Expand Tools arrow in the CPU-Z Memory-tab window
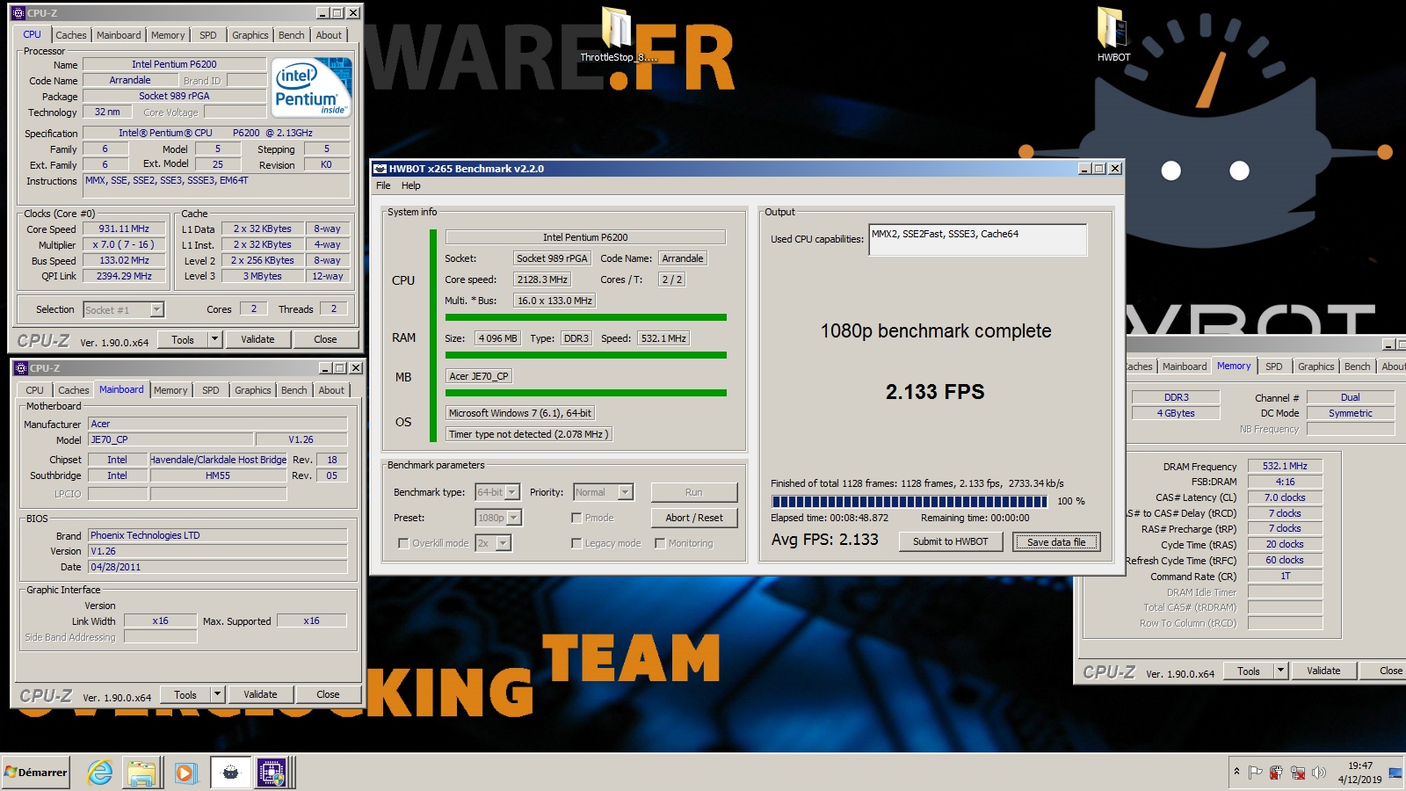 pos(1280,671)
